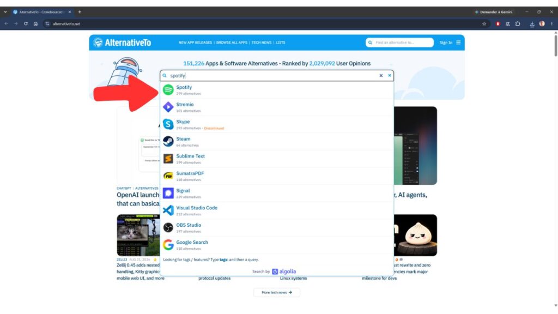
Task: Select SumatraPDF search result
Action: point(277,176)
